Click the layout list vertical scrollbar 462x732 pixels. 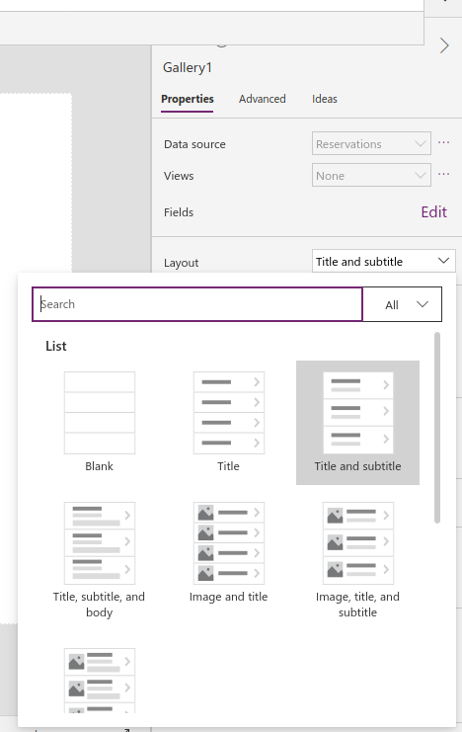click(x=437, y=428)
